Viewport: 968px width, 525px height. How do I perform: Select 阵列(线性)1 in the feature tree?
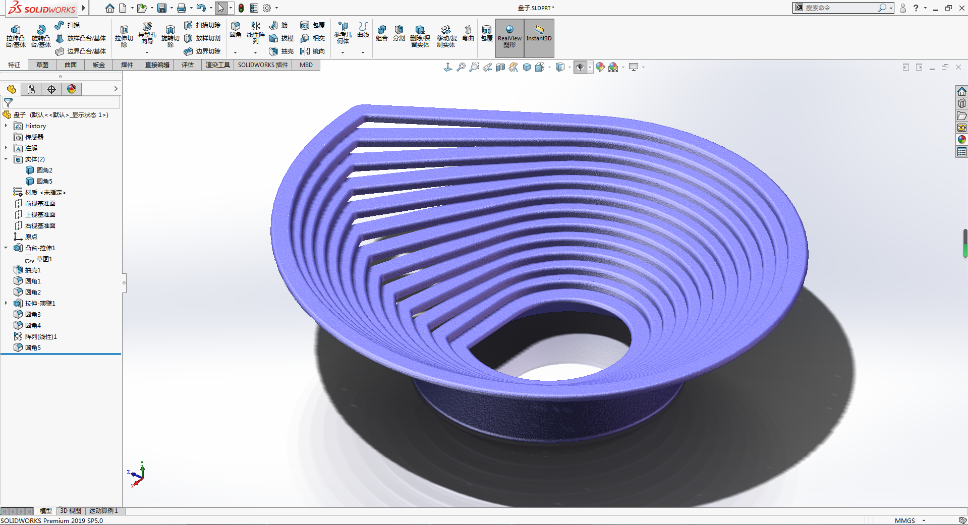coord(41,336)
